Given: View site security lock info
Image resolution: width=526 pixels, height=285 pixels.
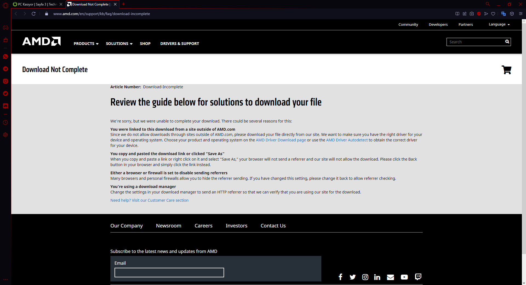Looking at the screenshot, I should coord(47,14).
